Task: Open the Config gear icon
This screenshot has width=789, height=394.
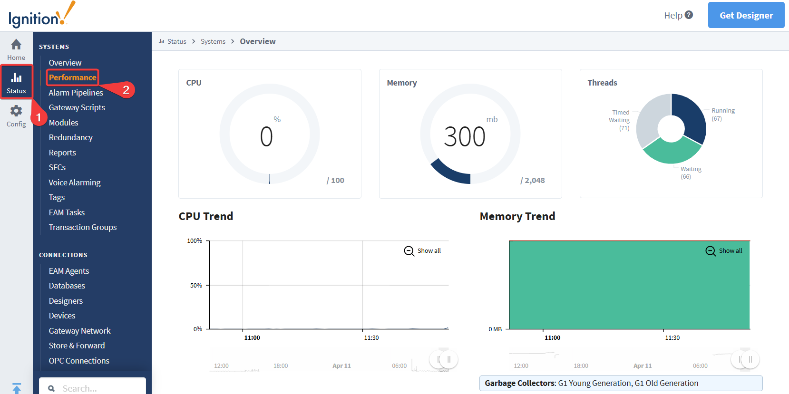Action: coord(16,111)
